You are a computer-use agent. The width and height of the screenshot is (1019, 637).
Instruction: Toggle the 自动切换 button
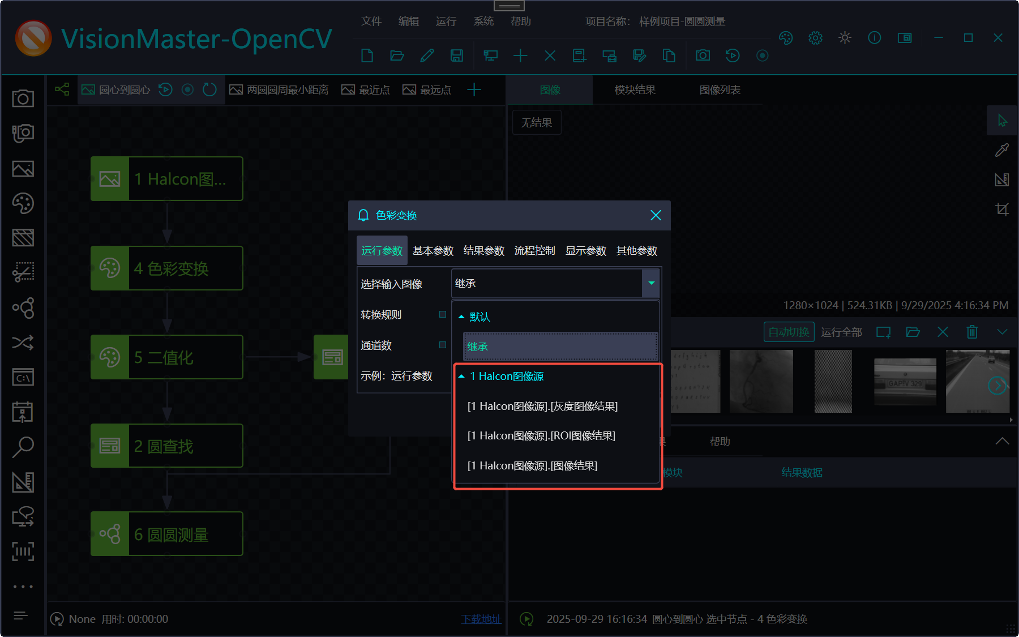point(789,332)
